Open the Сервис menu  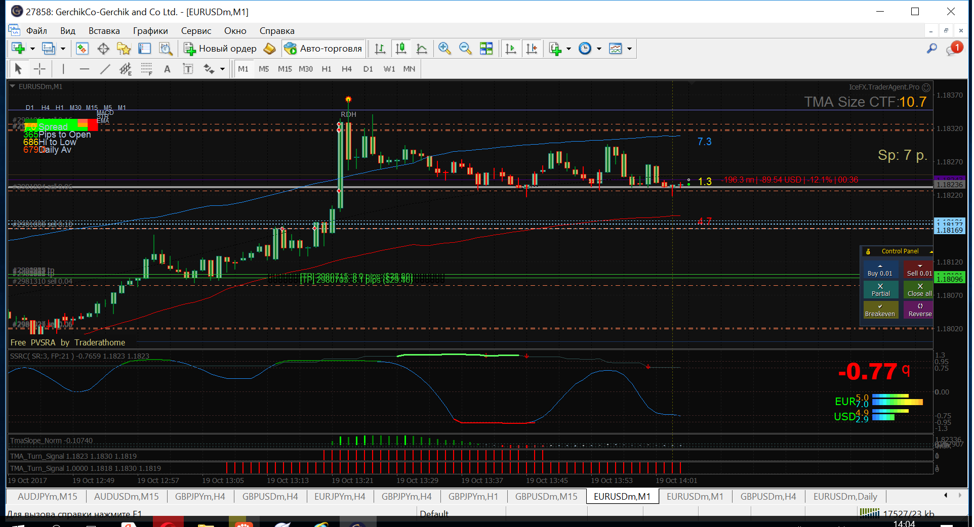click(x=196, y=31)
